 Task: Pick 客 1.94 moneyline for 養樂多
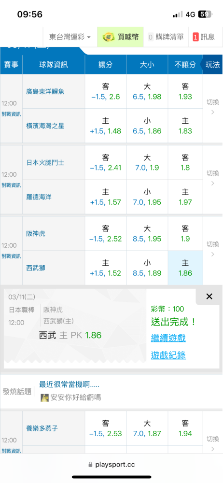coord(185,428)
